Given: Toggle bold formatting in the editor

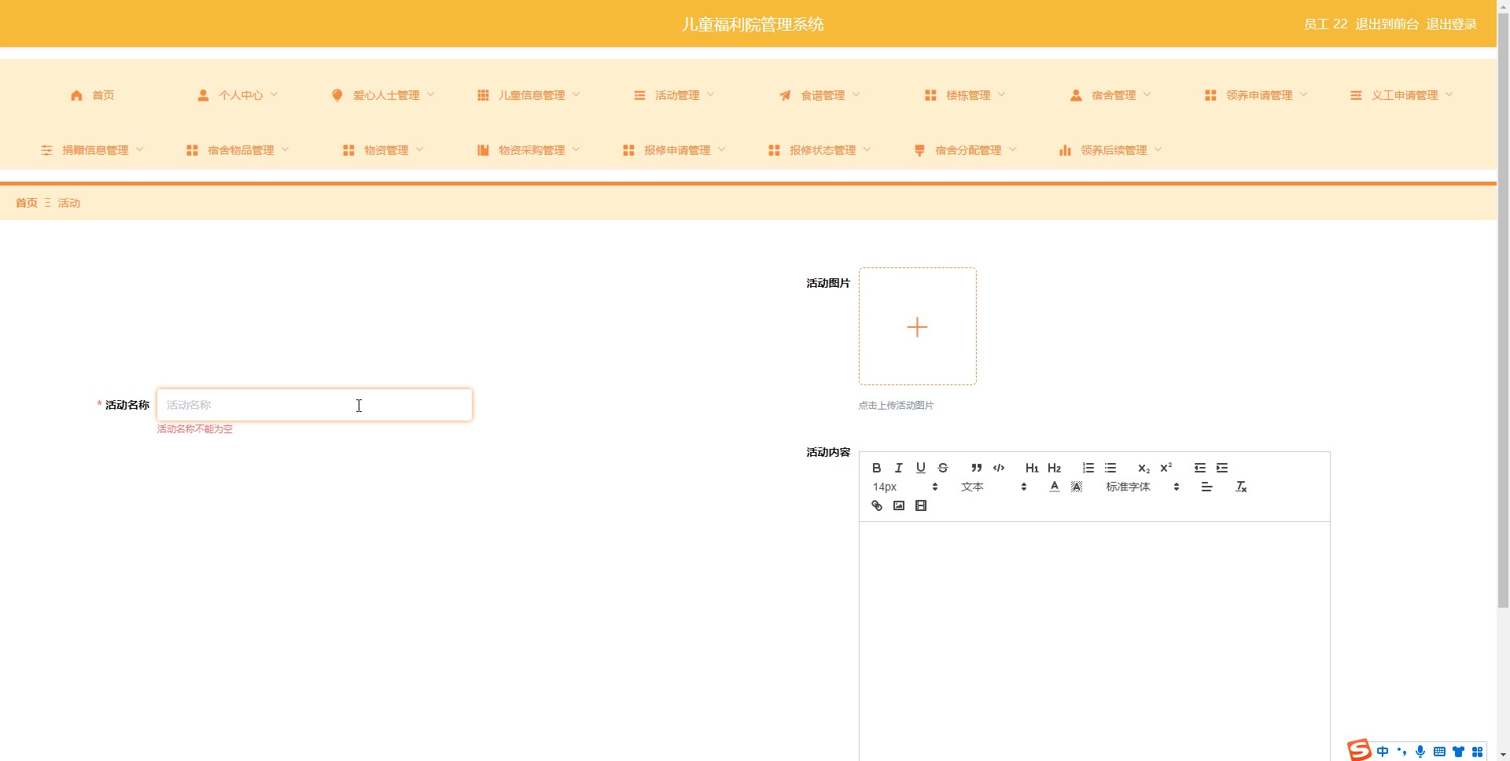Looking at the screenshot, I should point(877,468).
